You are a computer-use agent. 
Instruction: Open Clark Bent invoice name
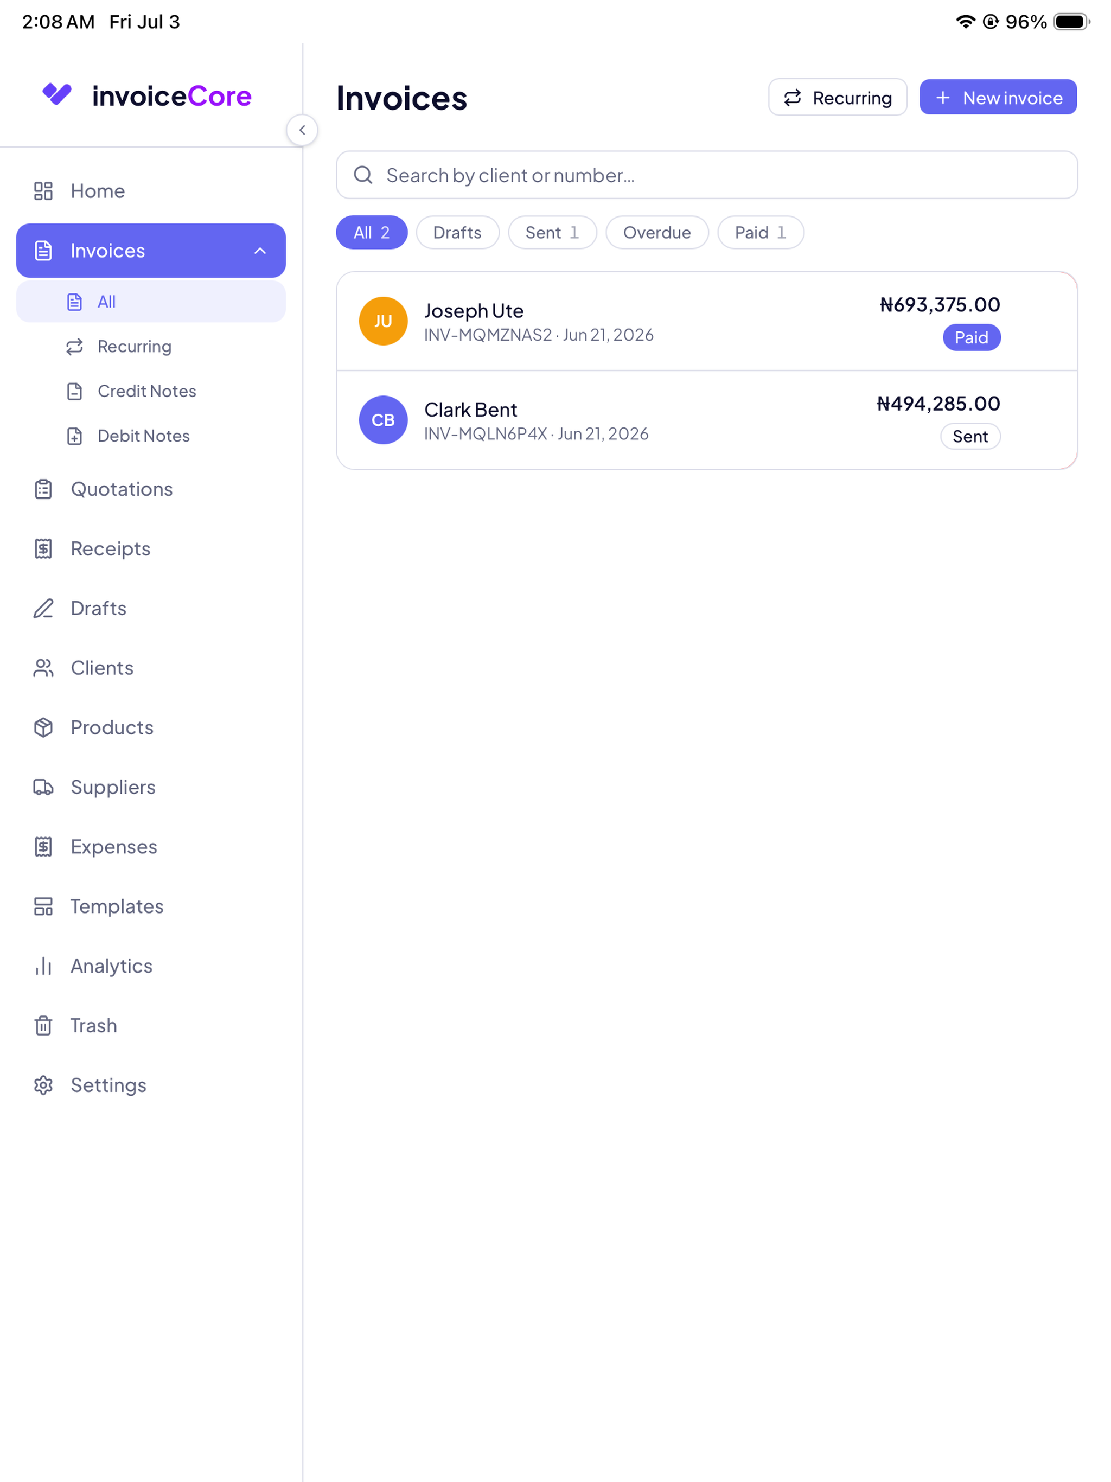[x=470, y=410]
